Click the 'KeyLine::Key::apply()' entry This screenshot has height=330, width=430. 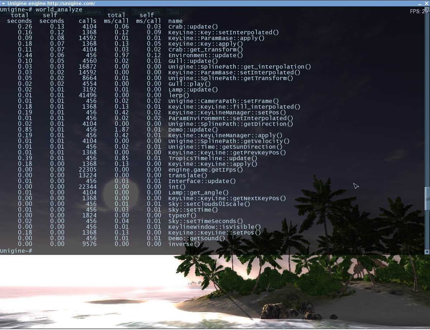(x=206, y=44)
